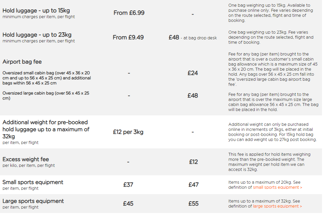
Task: Select the £55 large sports equipment airport price
Action: click(x=193, y=204)
